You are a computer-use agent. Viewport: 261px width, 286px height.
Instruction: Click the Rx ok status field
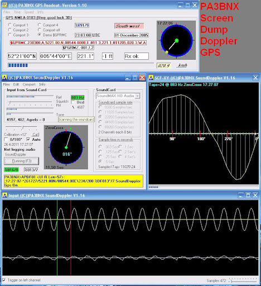tap(137, 56)
